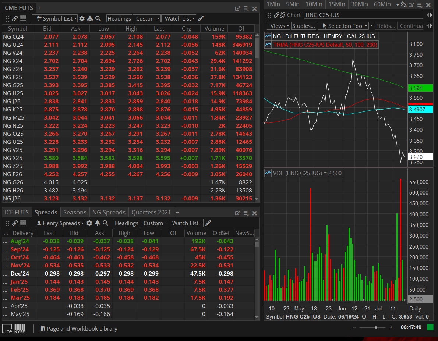This screenshot has height=341, width=438.
Task: Click the Spreads table scroll down arrow
Action: coord(257,317)
